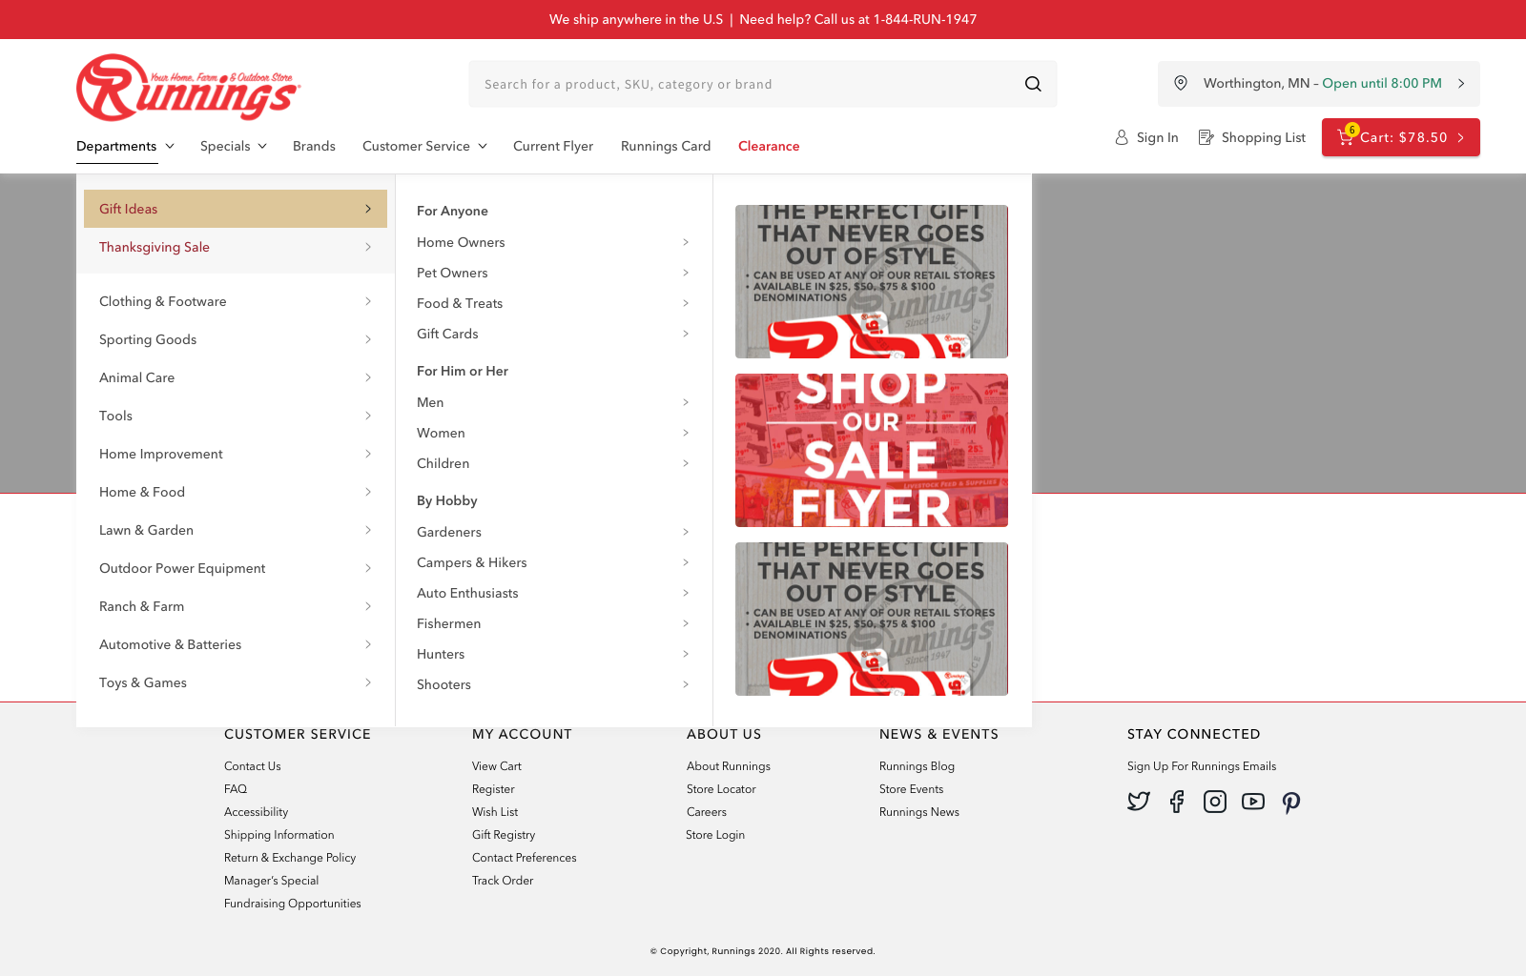Click the Shop Our Sale Flyer banner
1526x976 pixels.
pyautogui.click(x=871, y=450)
